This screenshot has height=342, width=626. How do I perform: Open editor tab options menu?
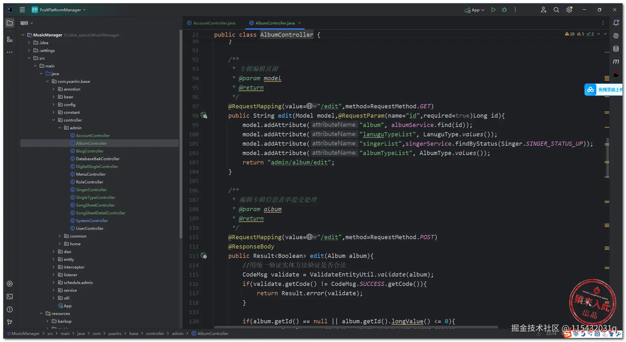pos(603,23)
